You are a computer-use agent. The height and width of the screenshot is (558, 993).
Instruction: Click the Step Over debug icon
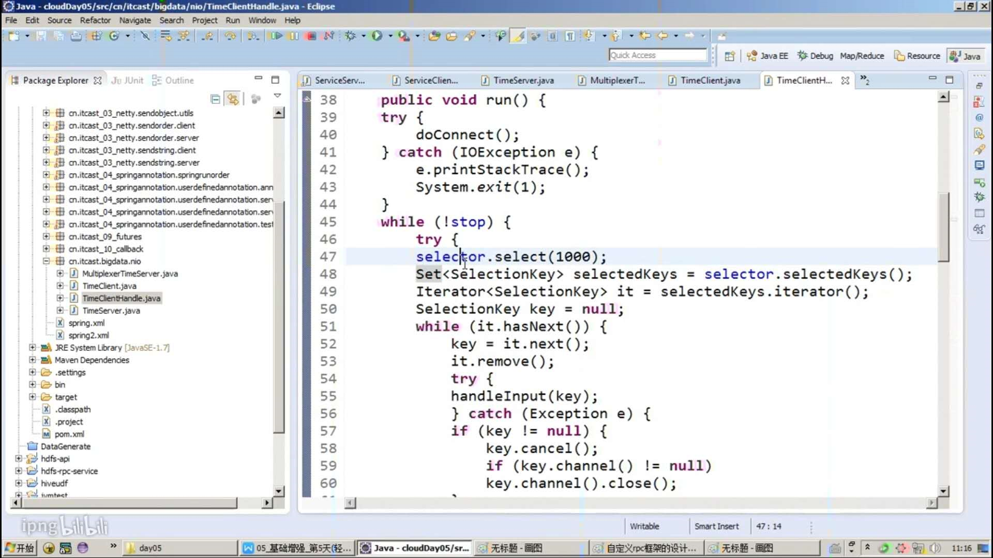[230, 36]
